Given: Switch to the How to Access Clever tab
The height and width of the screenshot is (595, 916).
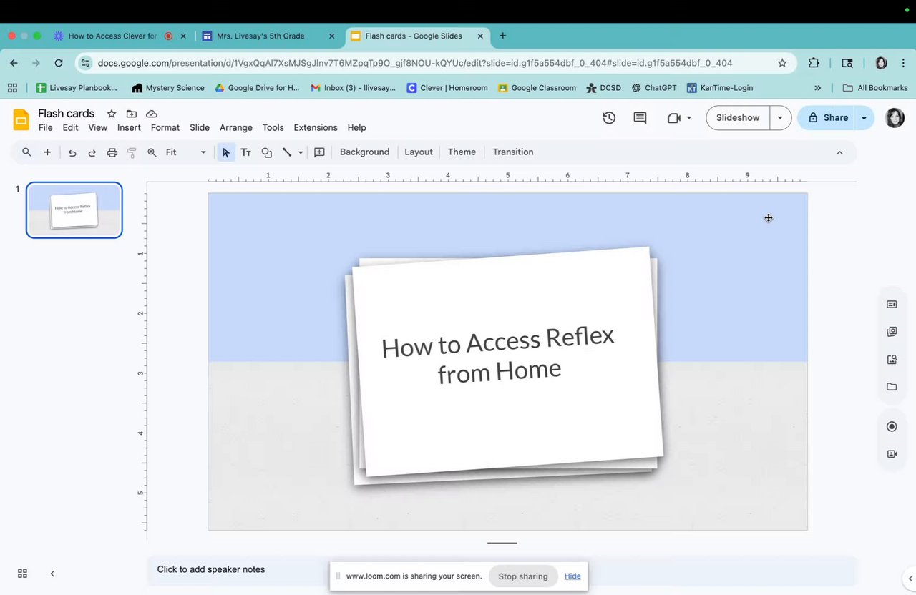Looking at the screenshot, I should [x=112, y=36].
